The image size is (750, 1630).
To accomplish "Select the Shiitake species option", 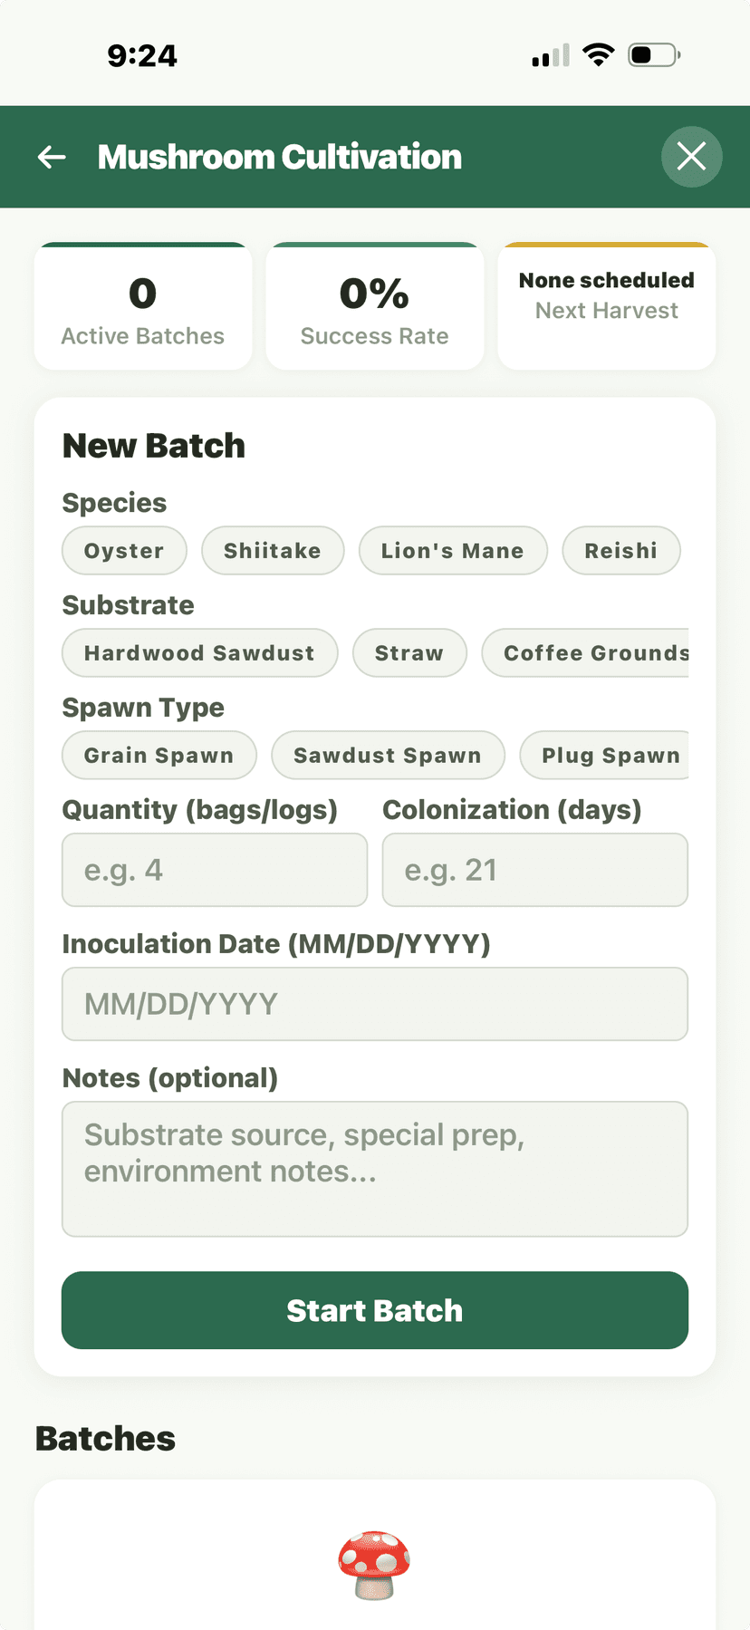I will 273,550.
